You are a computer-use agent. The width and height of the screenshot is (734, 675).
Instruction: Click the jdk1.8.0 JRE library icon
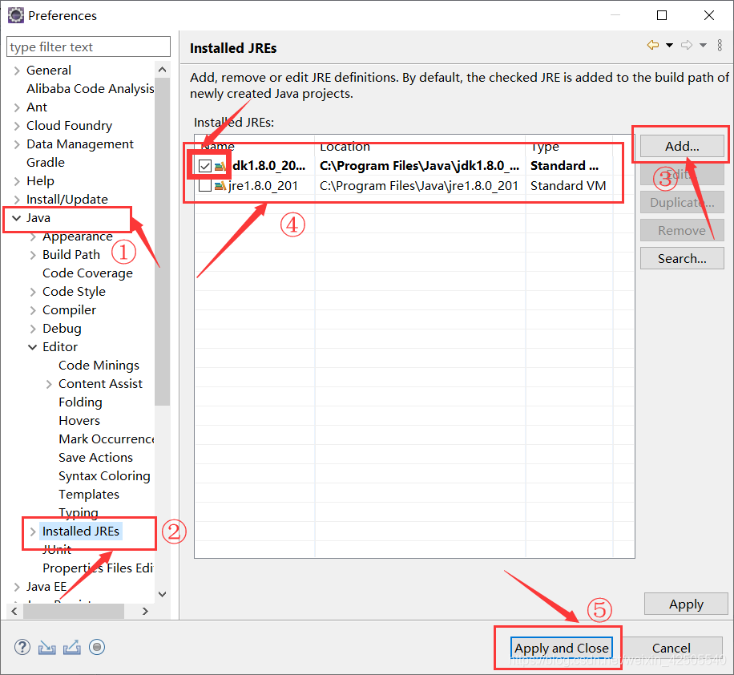point(220,166)
